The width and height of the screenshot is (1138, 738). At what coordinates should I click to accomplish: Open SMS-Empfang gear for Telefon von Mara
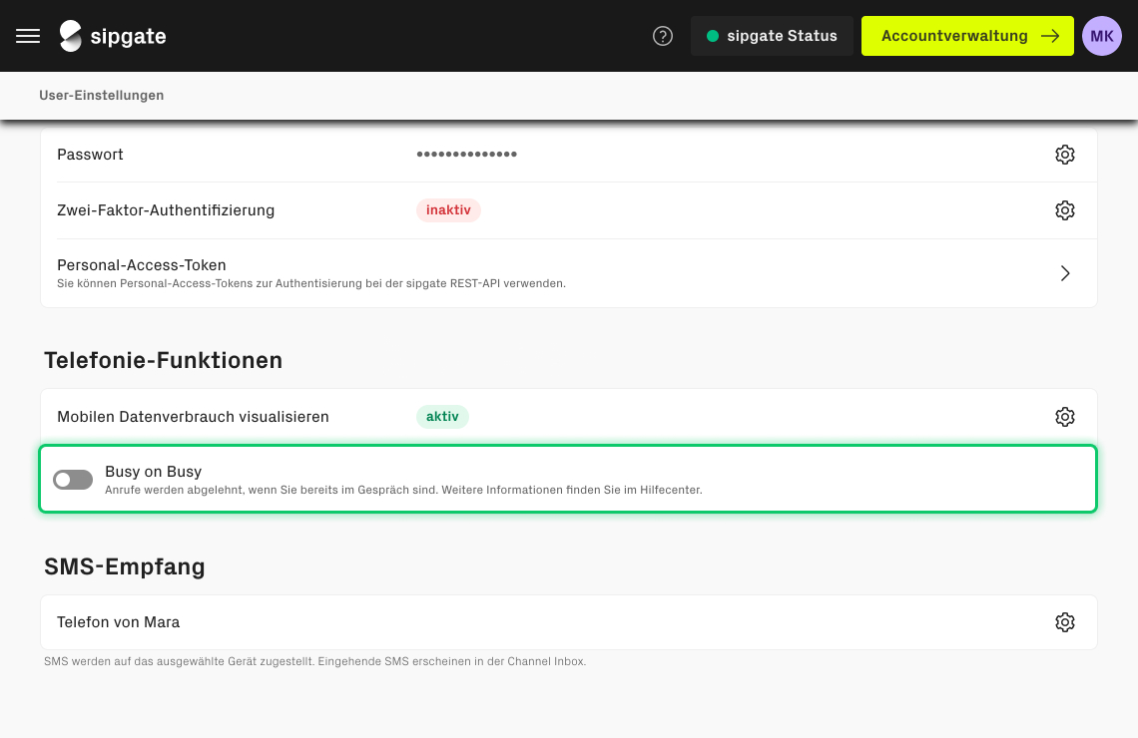pos(1064,622)
